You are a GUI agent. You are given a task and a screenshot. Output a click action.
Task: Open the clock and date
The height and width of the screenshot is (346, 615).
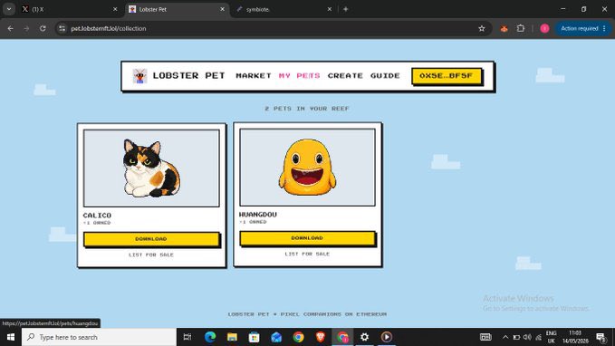(x=575, y=337)
